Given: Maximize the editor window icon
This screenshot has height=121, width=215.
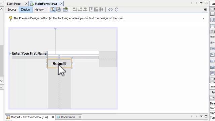Looking at the screenshot, I should point(206,3).
